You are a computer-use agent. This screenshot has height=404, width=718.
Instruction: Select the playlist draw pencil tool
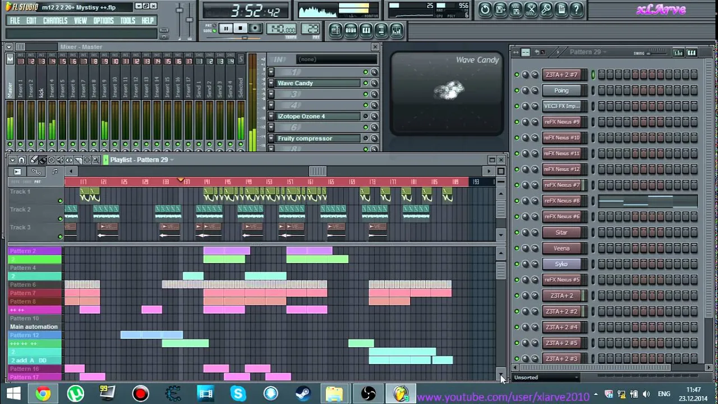click(34, 160)
